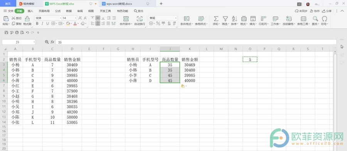347x151 pixels.
Task: Switch to the Data (数据) tab
Action: tap(69, 11)
